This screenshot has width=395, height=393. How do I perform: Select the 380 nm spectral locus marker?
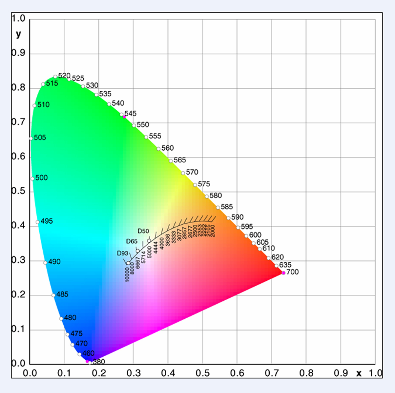(90, 363)
